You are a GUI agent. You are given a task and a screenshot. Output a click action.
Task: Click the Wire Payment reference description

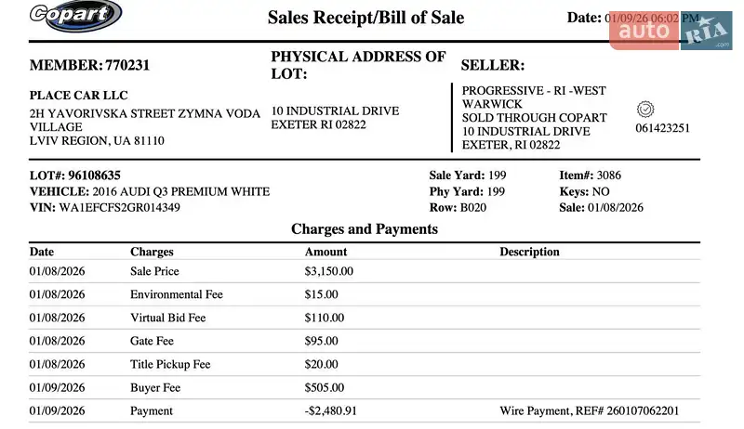[x=589, y=410]
